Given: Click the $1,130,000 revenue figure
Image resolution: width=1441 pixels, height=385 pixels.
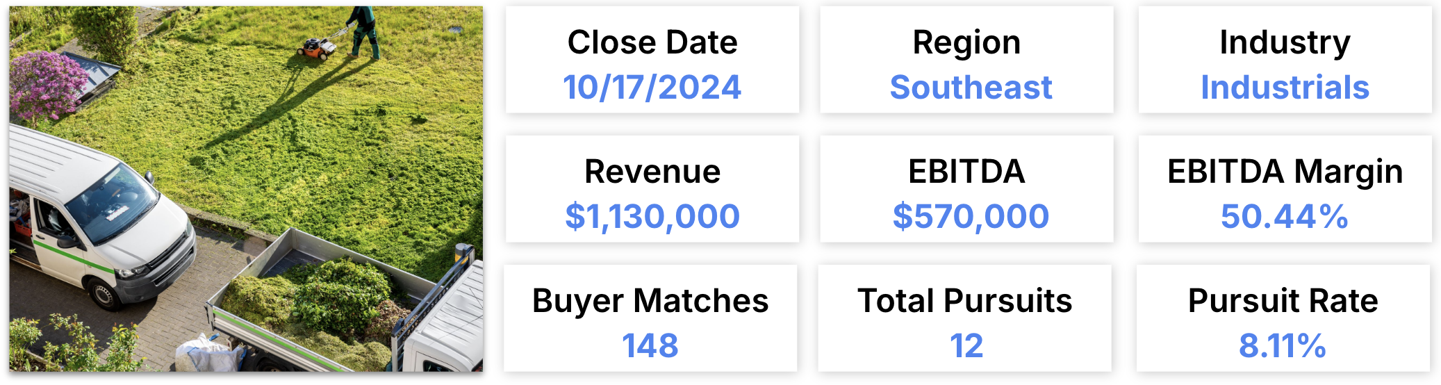Looking at the screenshot, I should (652, 216).
